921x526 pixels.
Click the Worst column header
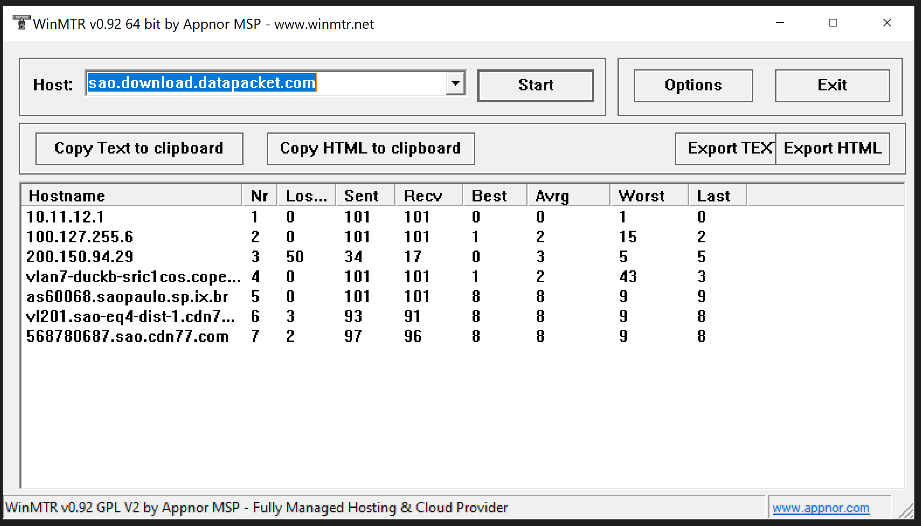[649, 196]
